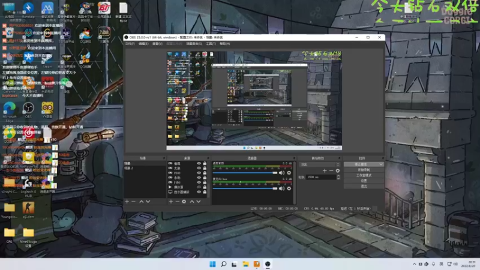Toggle visibility of the CSGO source
The width and height of the screenshot is (480, 270).
(x=199, y=173)
